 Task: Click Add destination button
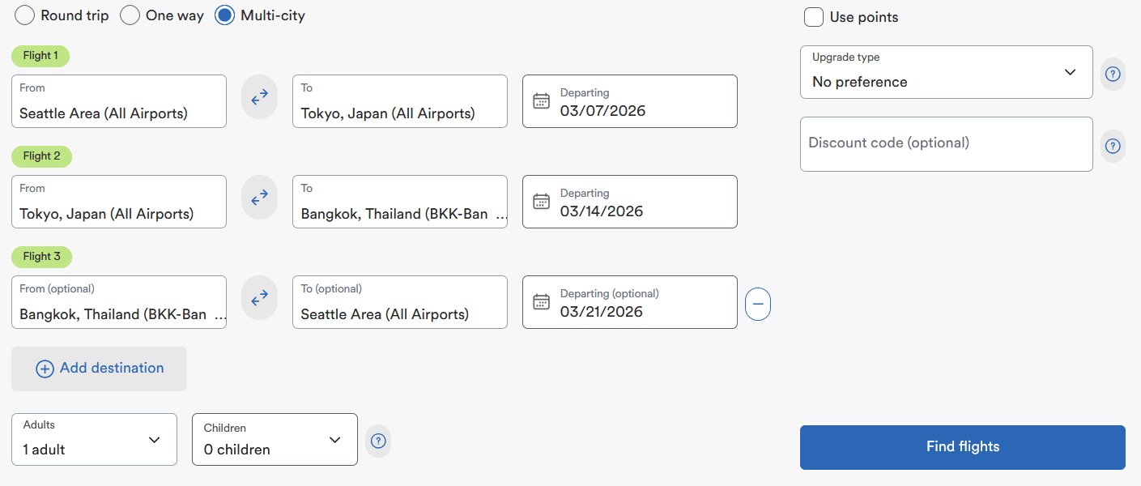pyautogui.click(x=100, y=369)
